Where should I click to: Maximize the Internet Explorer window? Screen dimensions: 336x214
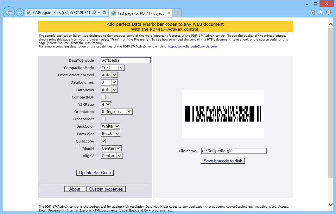tap(315, 4)
